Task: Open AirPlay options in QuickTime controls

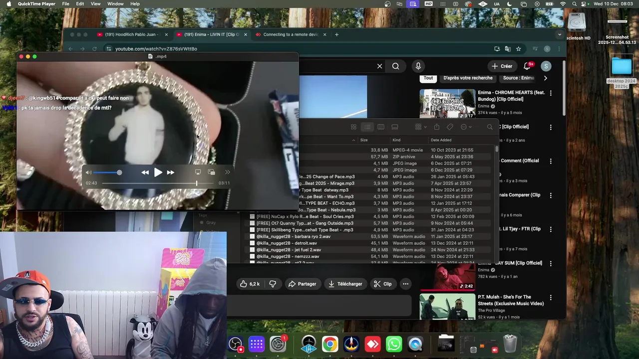Action: [198, 172]
